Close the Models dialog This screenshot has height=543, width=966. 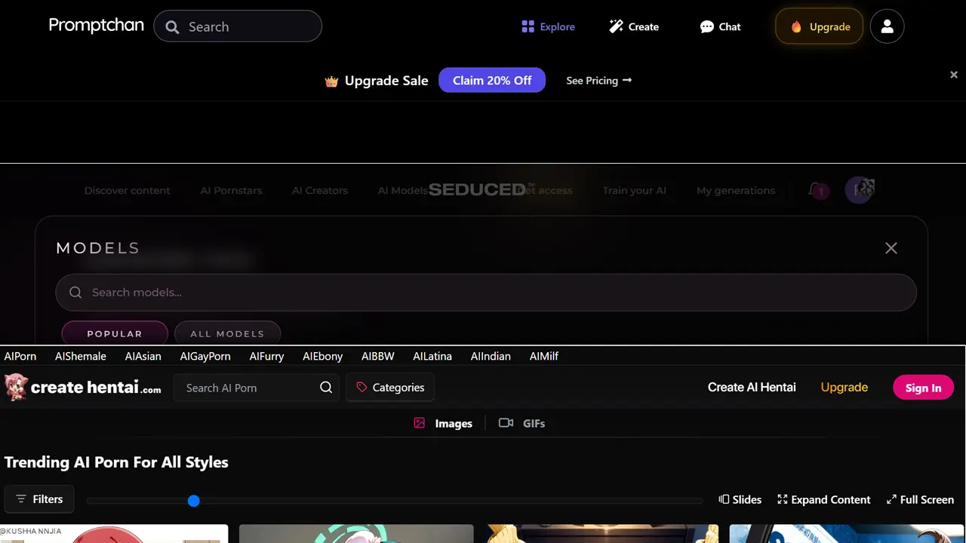[891, 248]
